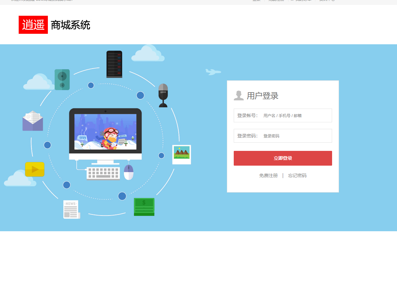
Task: Click the red 立即登录 login button
Action: 283,158
